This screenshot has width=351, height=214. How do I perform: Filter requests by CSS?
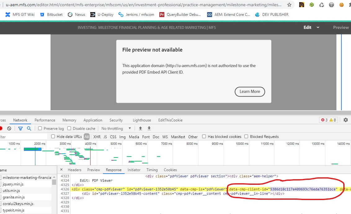[x=113, y=137]
